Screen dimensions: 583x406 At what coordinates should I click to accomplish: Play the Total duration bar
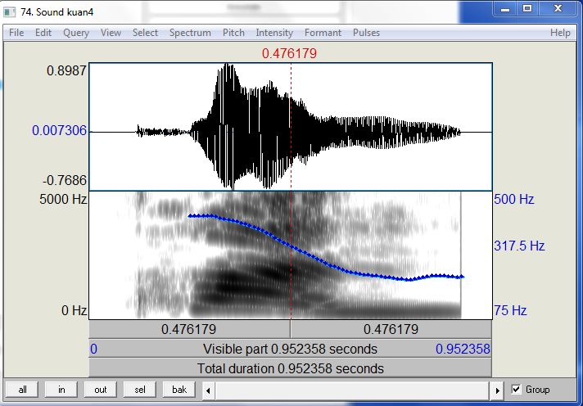tap(291, 368)
